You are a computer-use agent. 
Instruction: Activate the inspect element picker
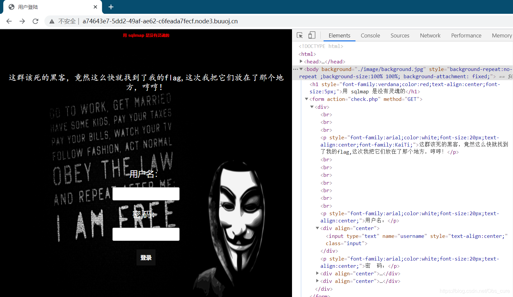point(300,35)
